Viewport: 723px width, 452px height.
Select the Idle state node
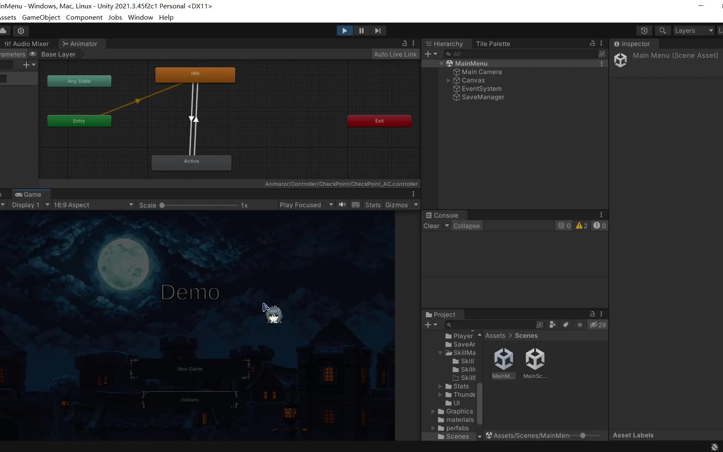195,74
